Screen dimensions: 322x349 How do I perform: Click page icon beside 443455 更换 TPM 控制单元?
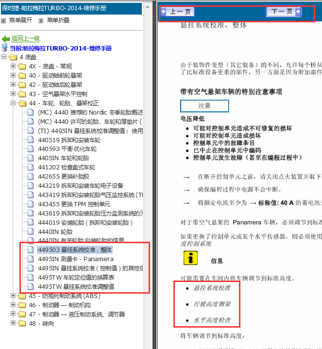[x=31, y=204]
